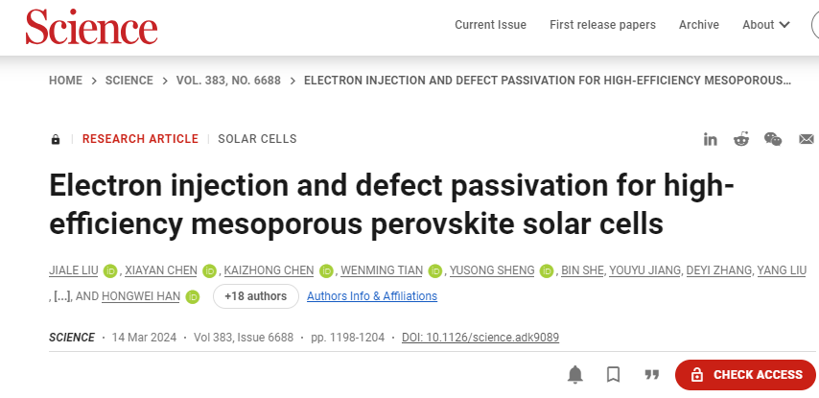Image resolution: width=819 pixels, height=398 pixels.
Task: Click the Science logo
Action: [91, 27]
